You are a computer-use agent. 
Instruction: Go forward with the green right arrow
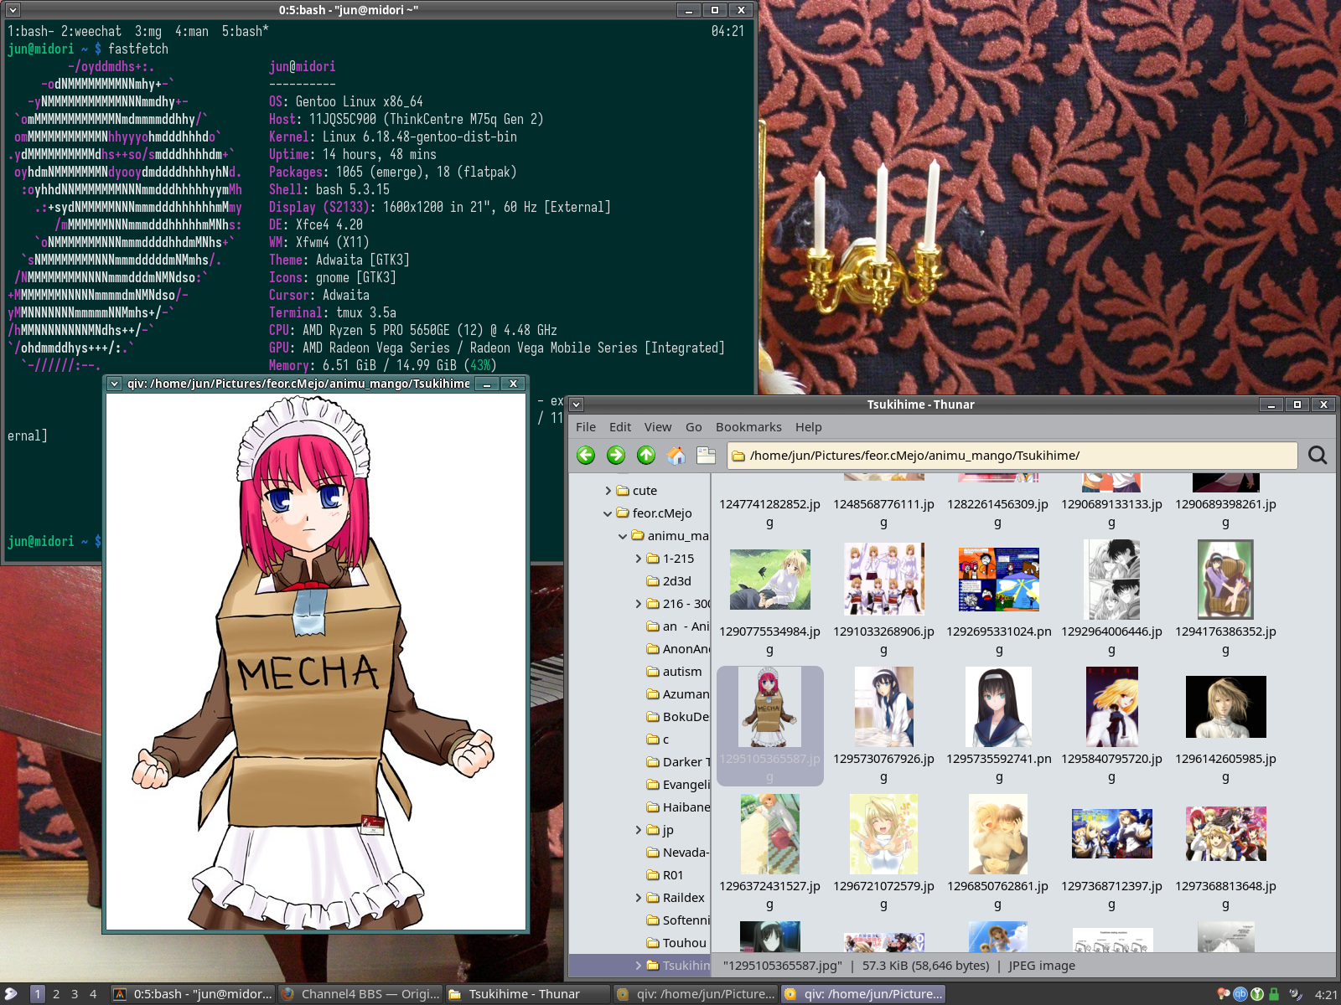(x=616, y=455)
